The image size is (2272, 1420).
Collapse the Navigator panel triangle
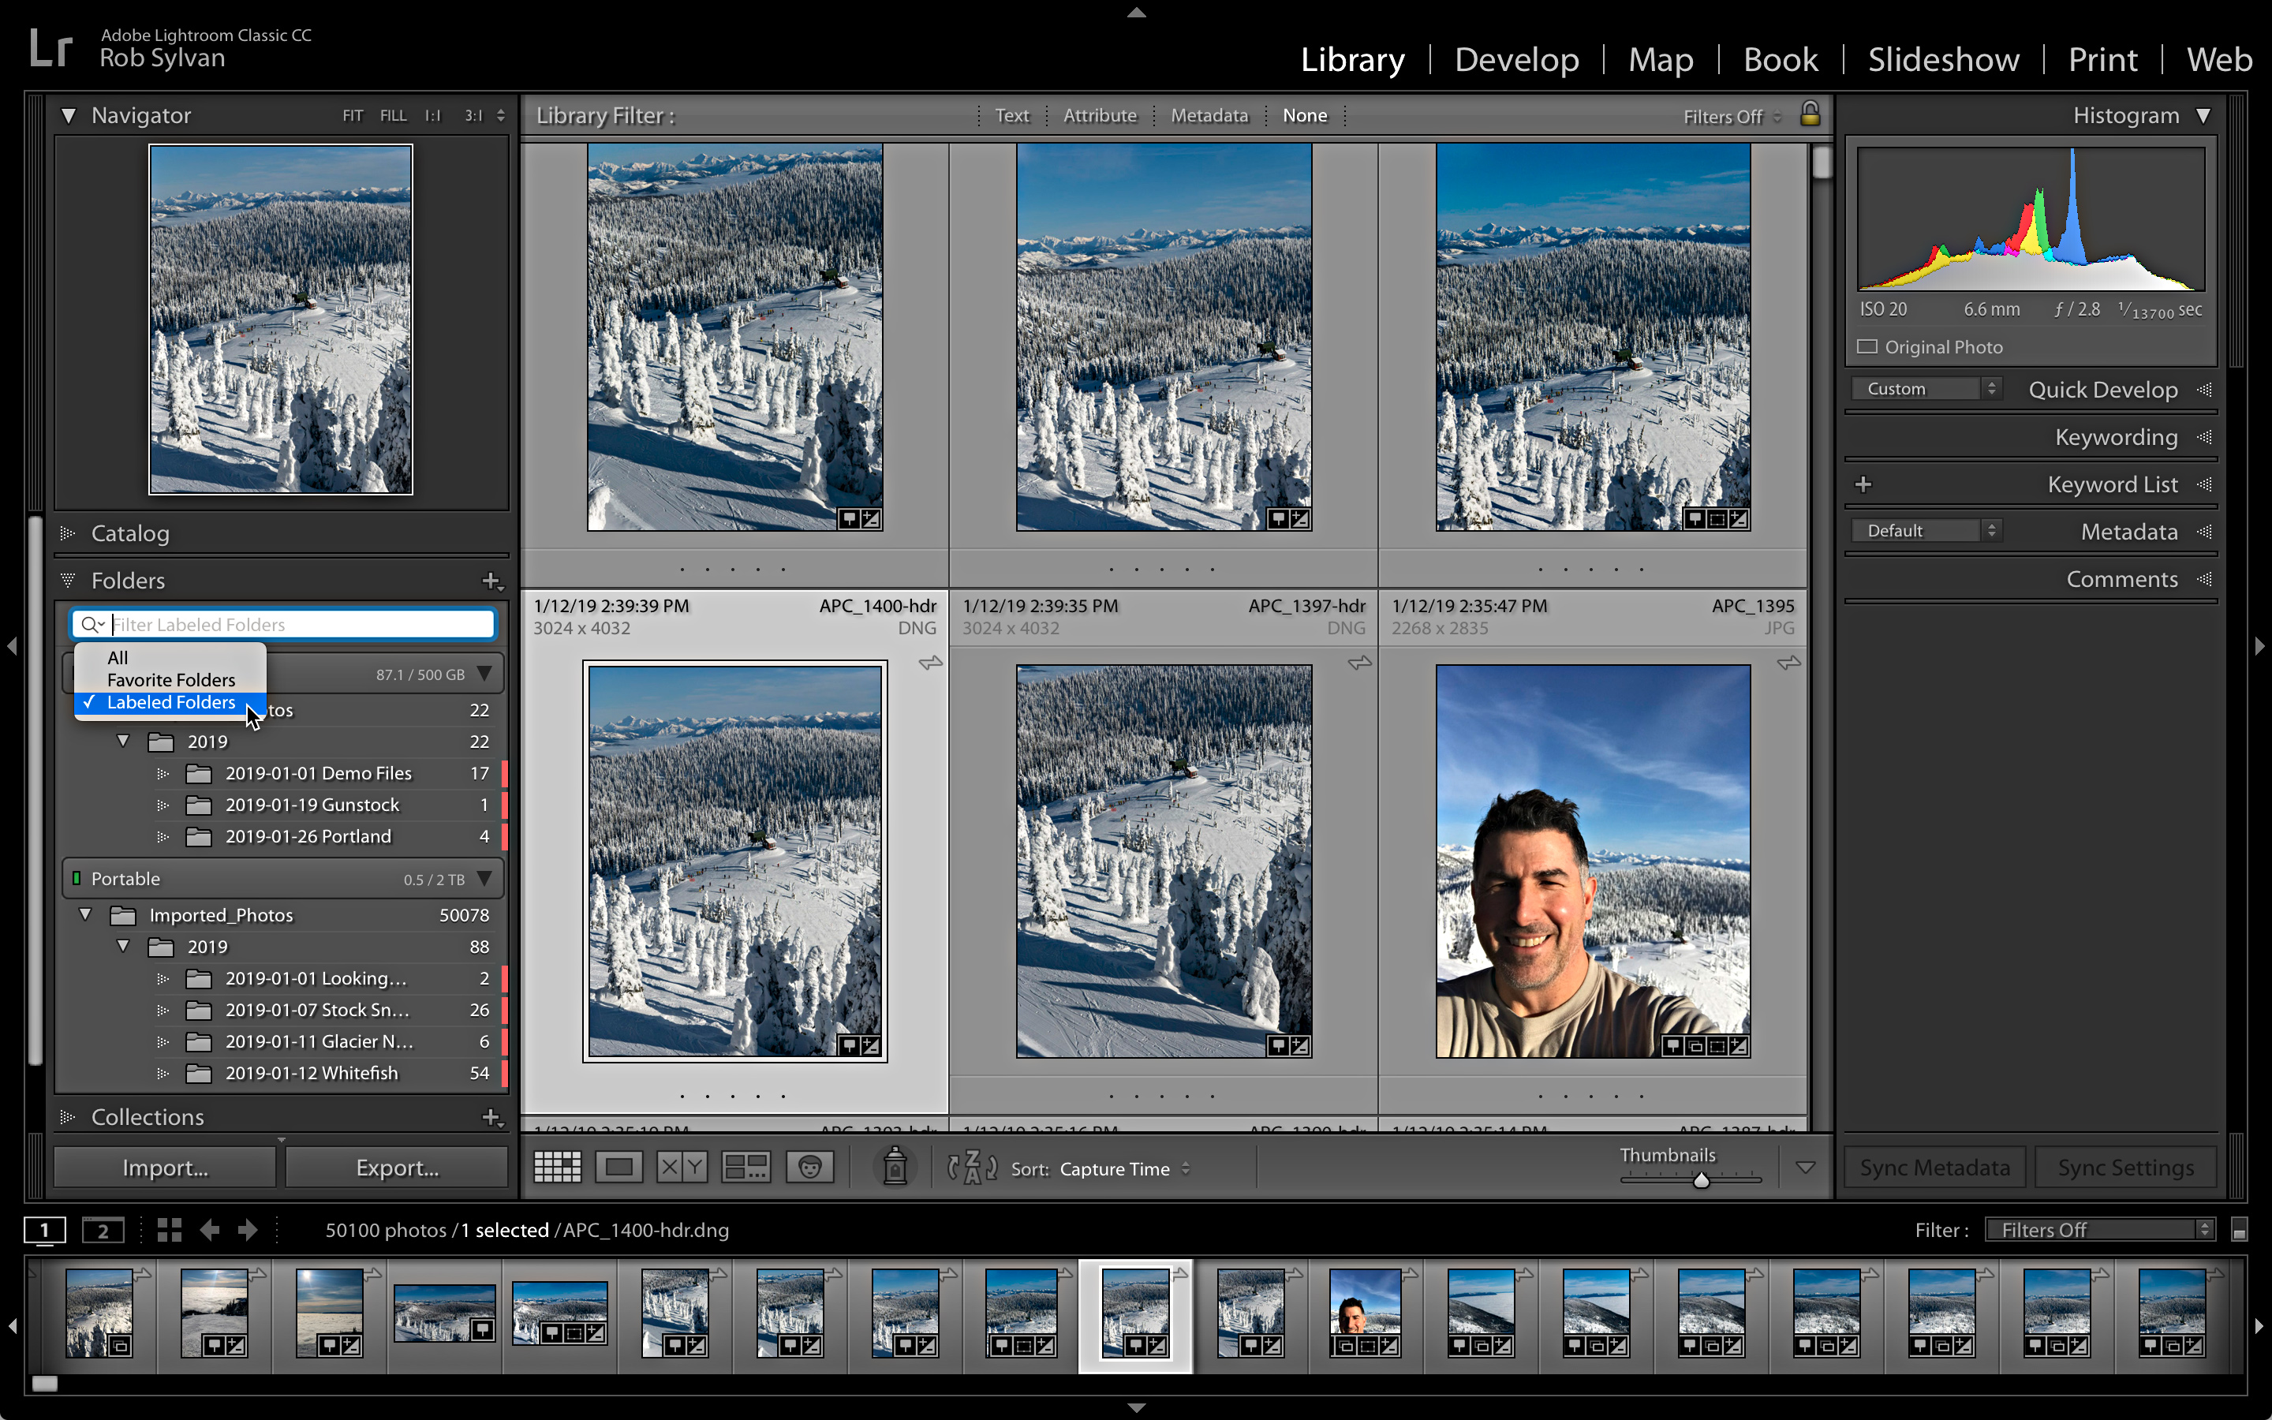69,115
